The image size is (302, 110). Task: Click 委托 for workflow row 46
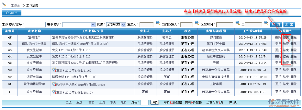pyautogui.click(x=278, y=44)
